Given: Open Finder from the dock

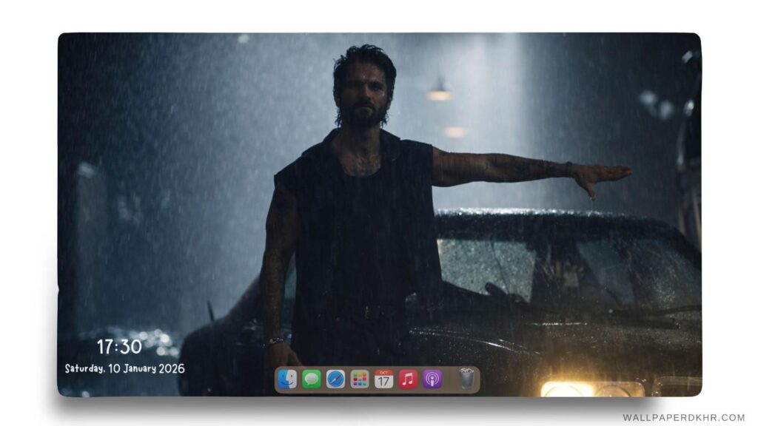Looking at the screenshot, I should (287, 379).
